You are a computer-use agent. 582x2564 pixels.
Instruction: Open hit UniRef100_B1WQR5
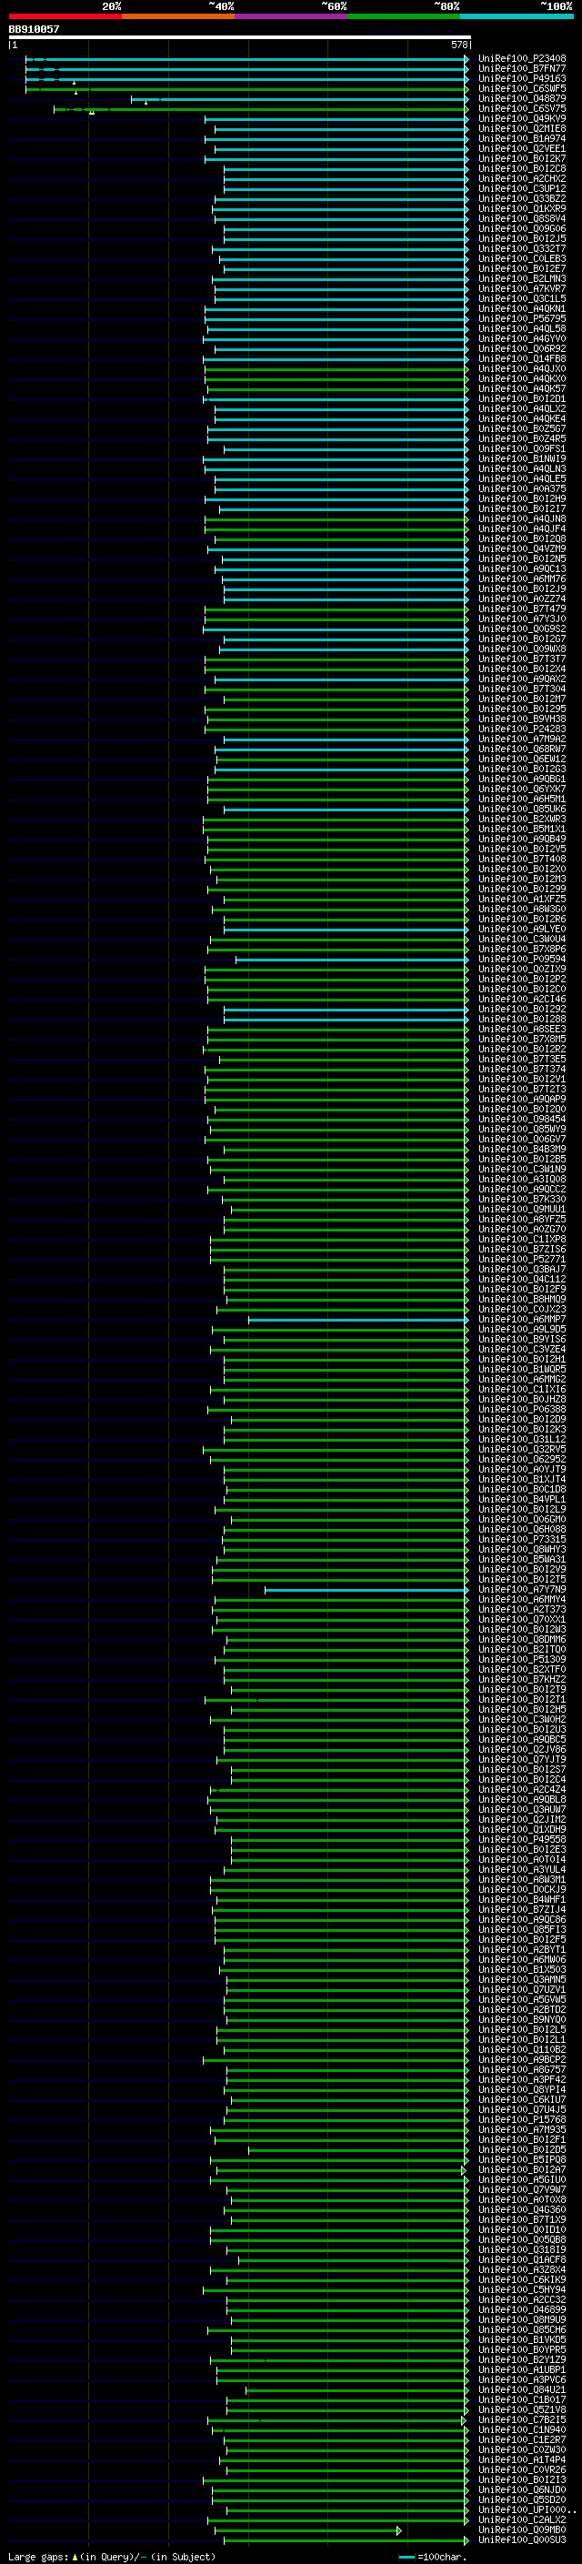point(522,1370)
